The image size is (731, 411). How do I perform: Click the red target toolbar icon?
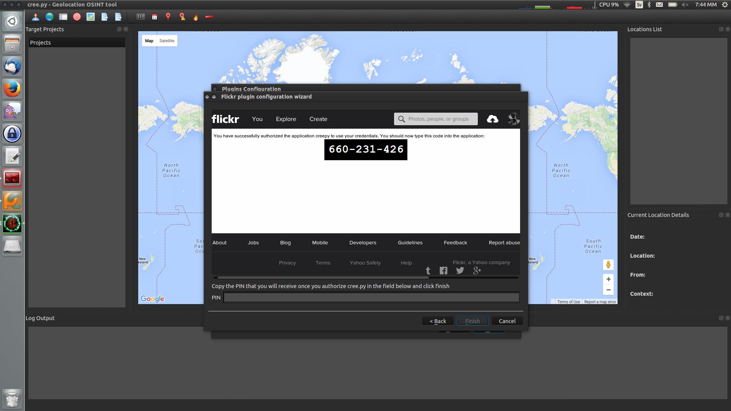77,17
